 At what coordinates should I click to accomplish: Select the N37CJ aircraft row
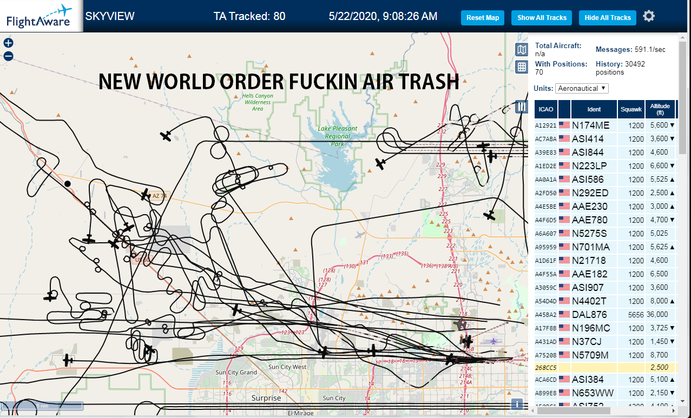[x=606, y=342]
